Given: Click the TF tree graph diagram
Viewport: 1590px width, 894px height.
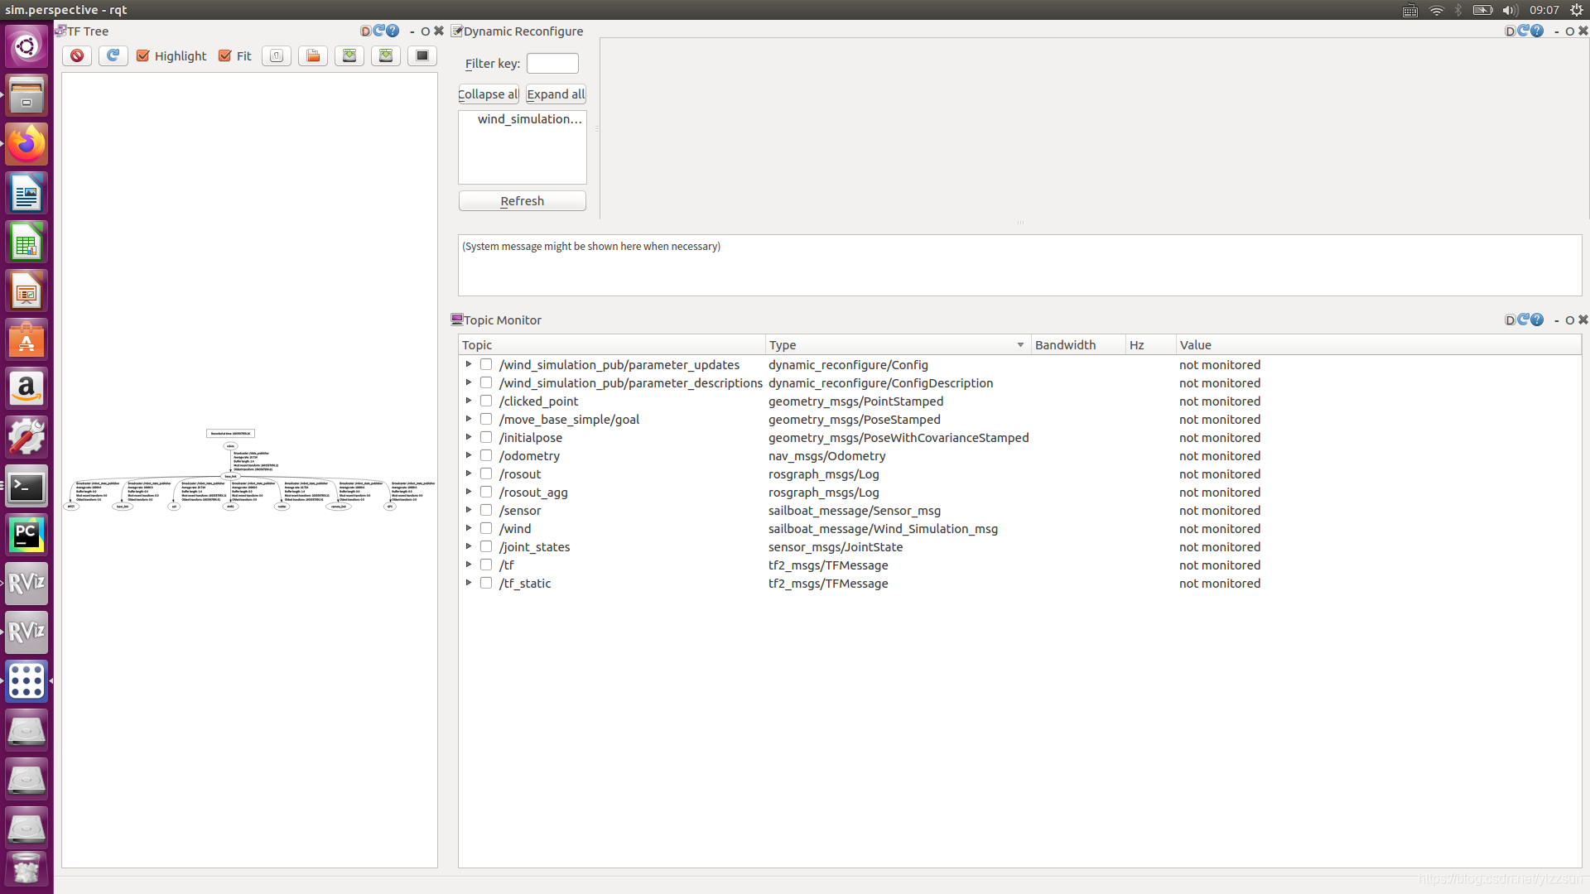Looking at the screenshot, I should pos(250,470).
